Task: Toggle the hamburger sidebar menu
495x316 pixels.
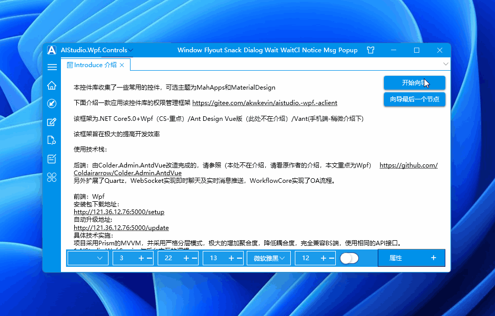Action: (x=52, y=67)
